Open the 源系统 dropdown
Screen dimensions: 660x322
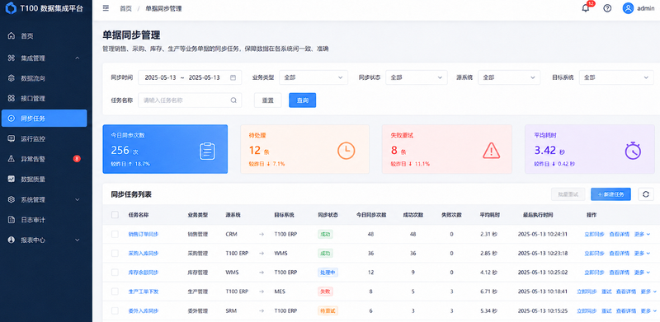coord(509,77)
